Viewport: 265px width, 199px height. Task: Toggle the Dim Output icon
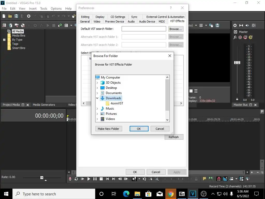pos(247,25)
